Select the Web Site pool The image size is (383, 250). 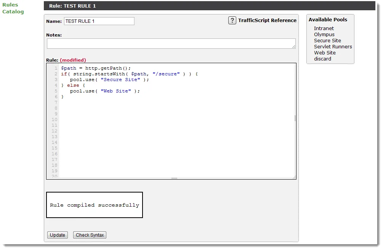pos(325,53)
